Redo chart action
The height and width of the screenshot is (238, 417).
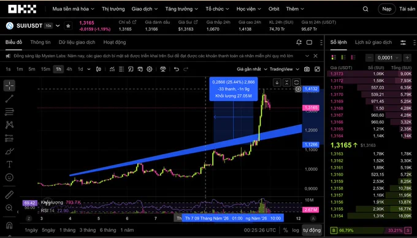tap(186, 69)
